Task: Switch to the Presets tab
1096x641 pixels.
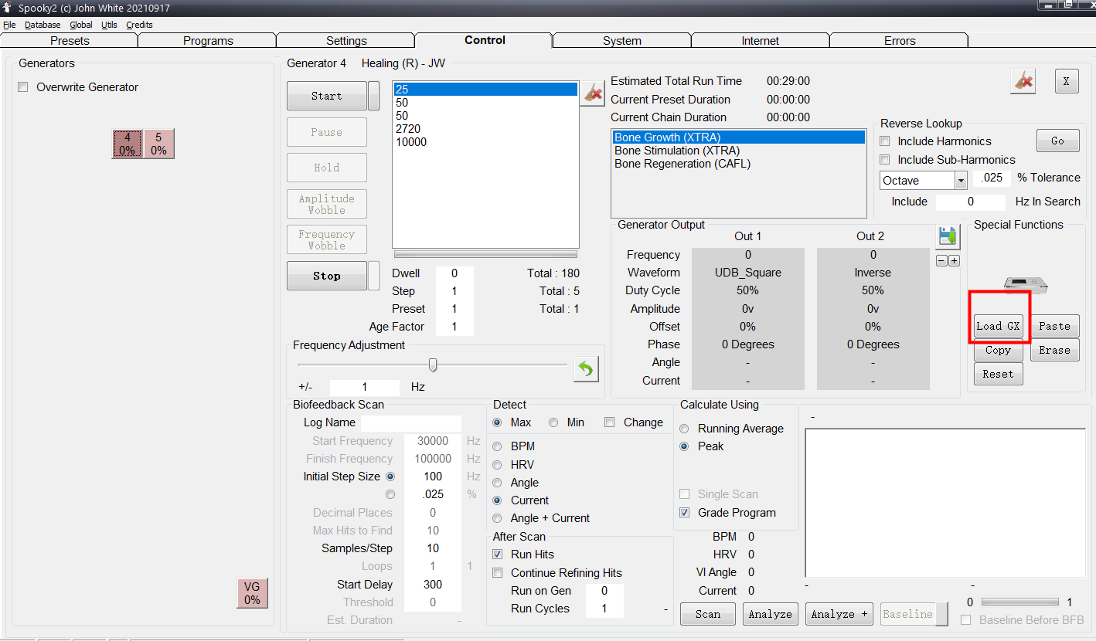Action: point(70,41)
